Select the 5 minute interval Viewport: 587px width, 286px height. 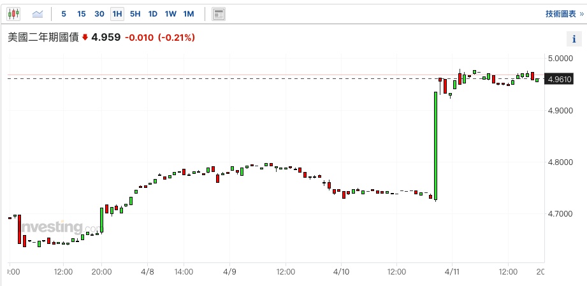64,13
